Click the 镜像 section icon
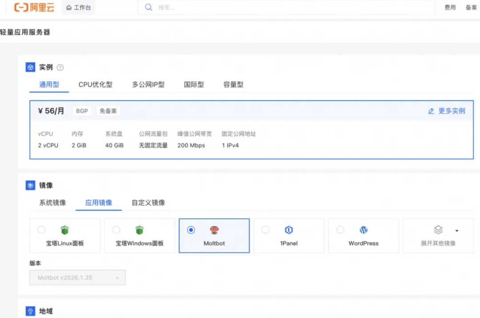Image resolution: width=480 pixels, height=318 pixels. [30, 186]
